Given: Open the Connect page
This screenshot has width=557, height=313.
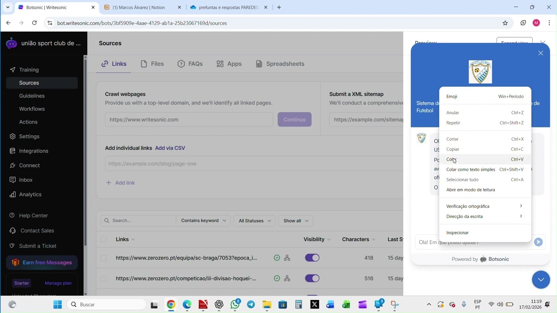Looking at the screenshot, I should pyautogui.click(x=29, y=165).
